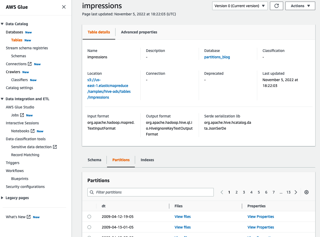320x237 pixels.
Task: Open Sensitive data detection in sidebar
Action: click(x=31, y=147)
